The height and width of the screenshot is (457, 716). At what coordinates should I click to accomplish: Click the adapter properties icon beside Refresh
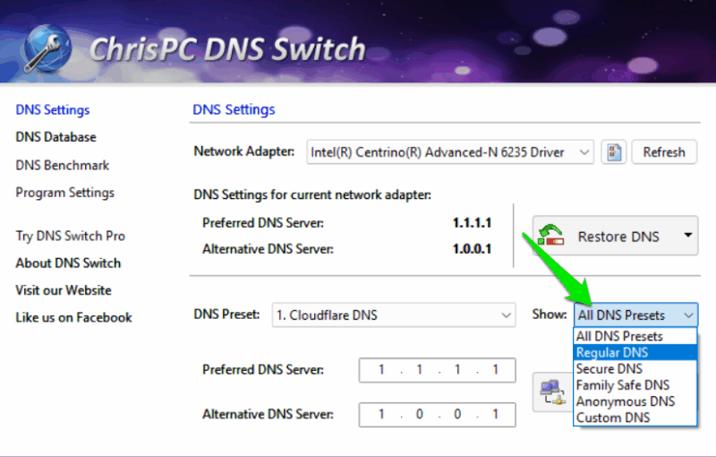[x=613, y=152]
